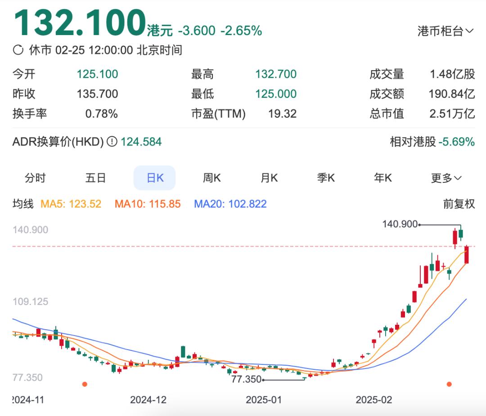486x416 pixels.
Task: Click the 均线 indicator label
Action: [x=23, y=204]
